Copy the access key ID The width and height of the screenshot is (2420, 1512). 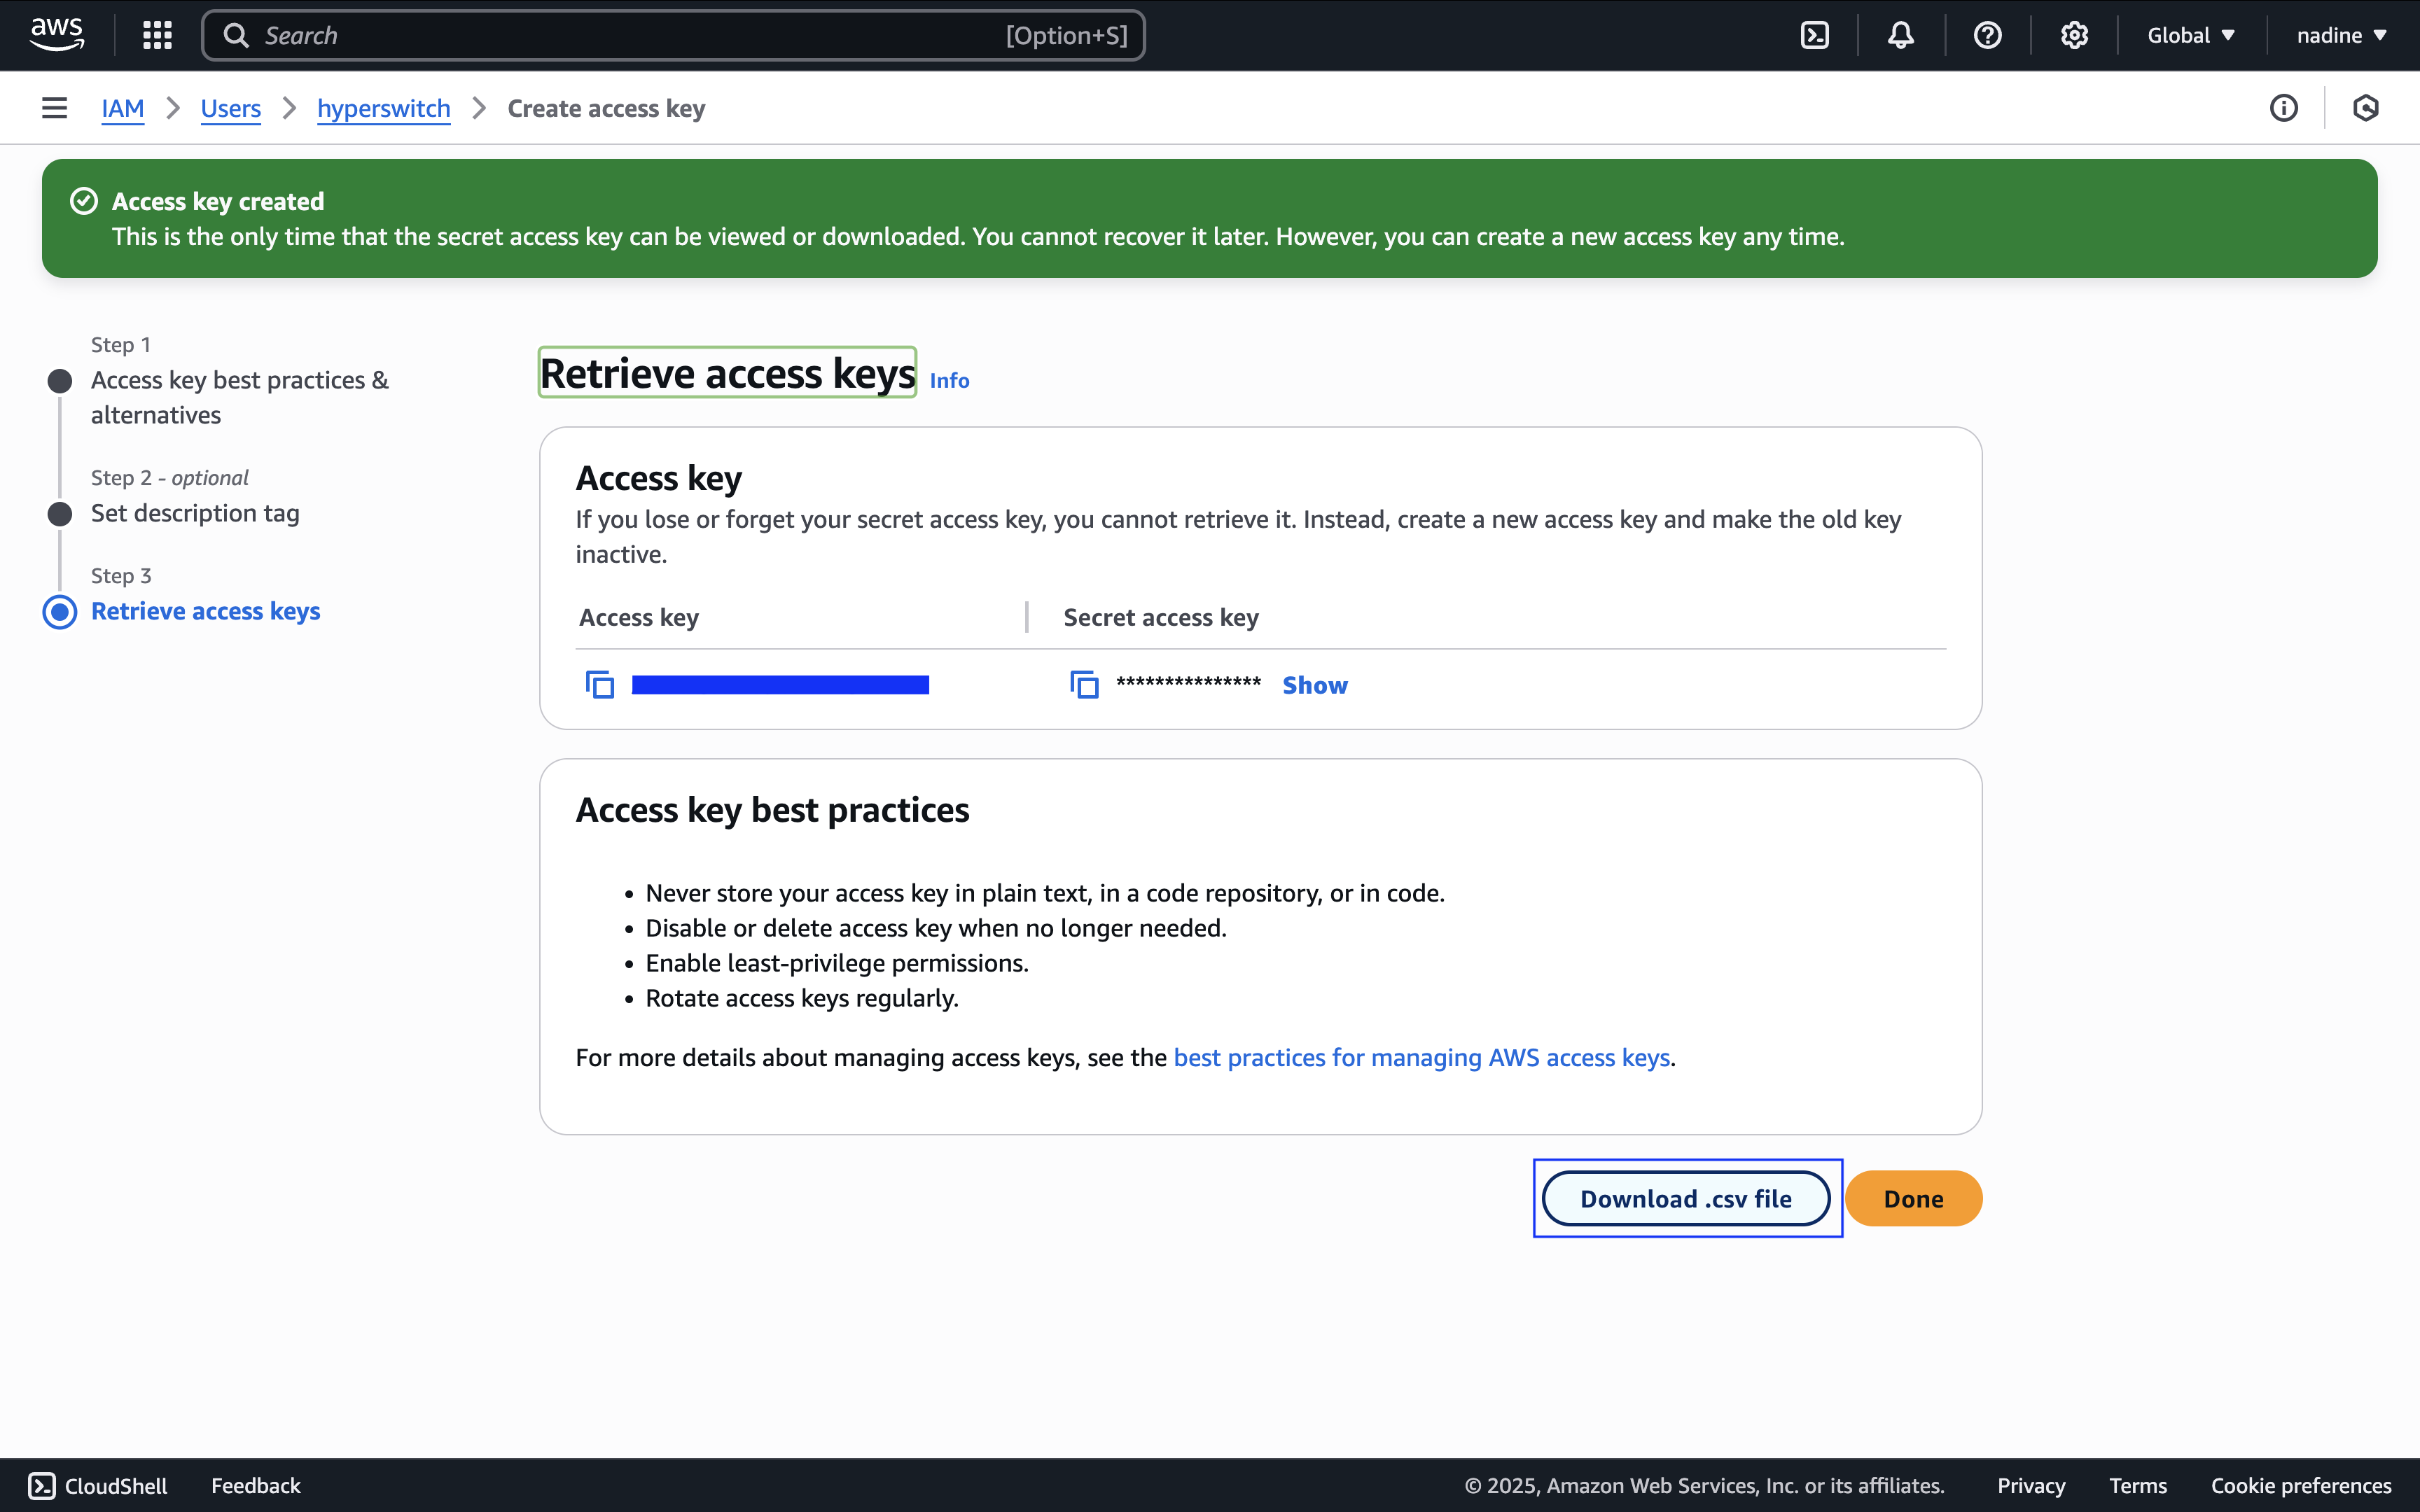(599, 685)
